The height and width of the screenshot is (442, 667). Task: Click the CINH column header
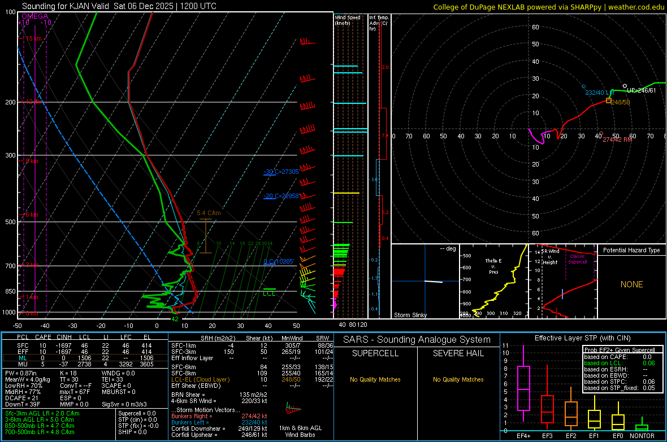(64, 337)
